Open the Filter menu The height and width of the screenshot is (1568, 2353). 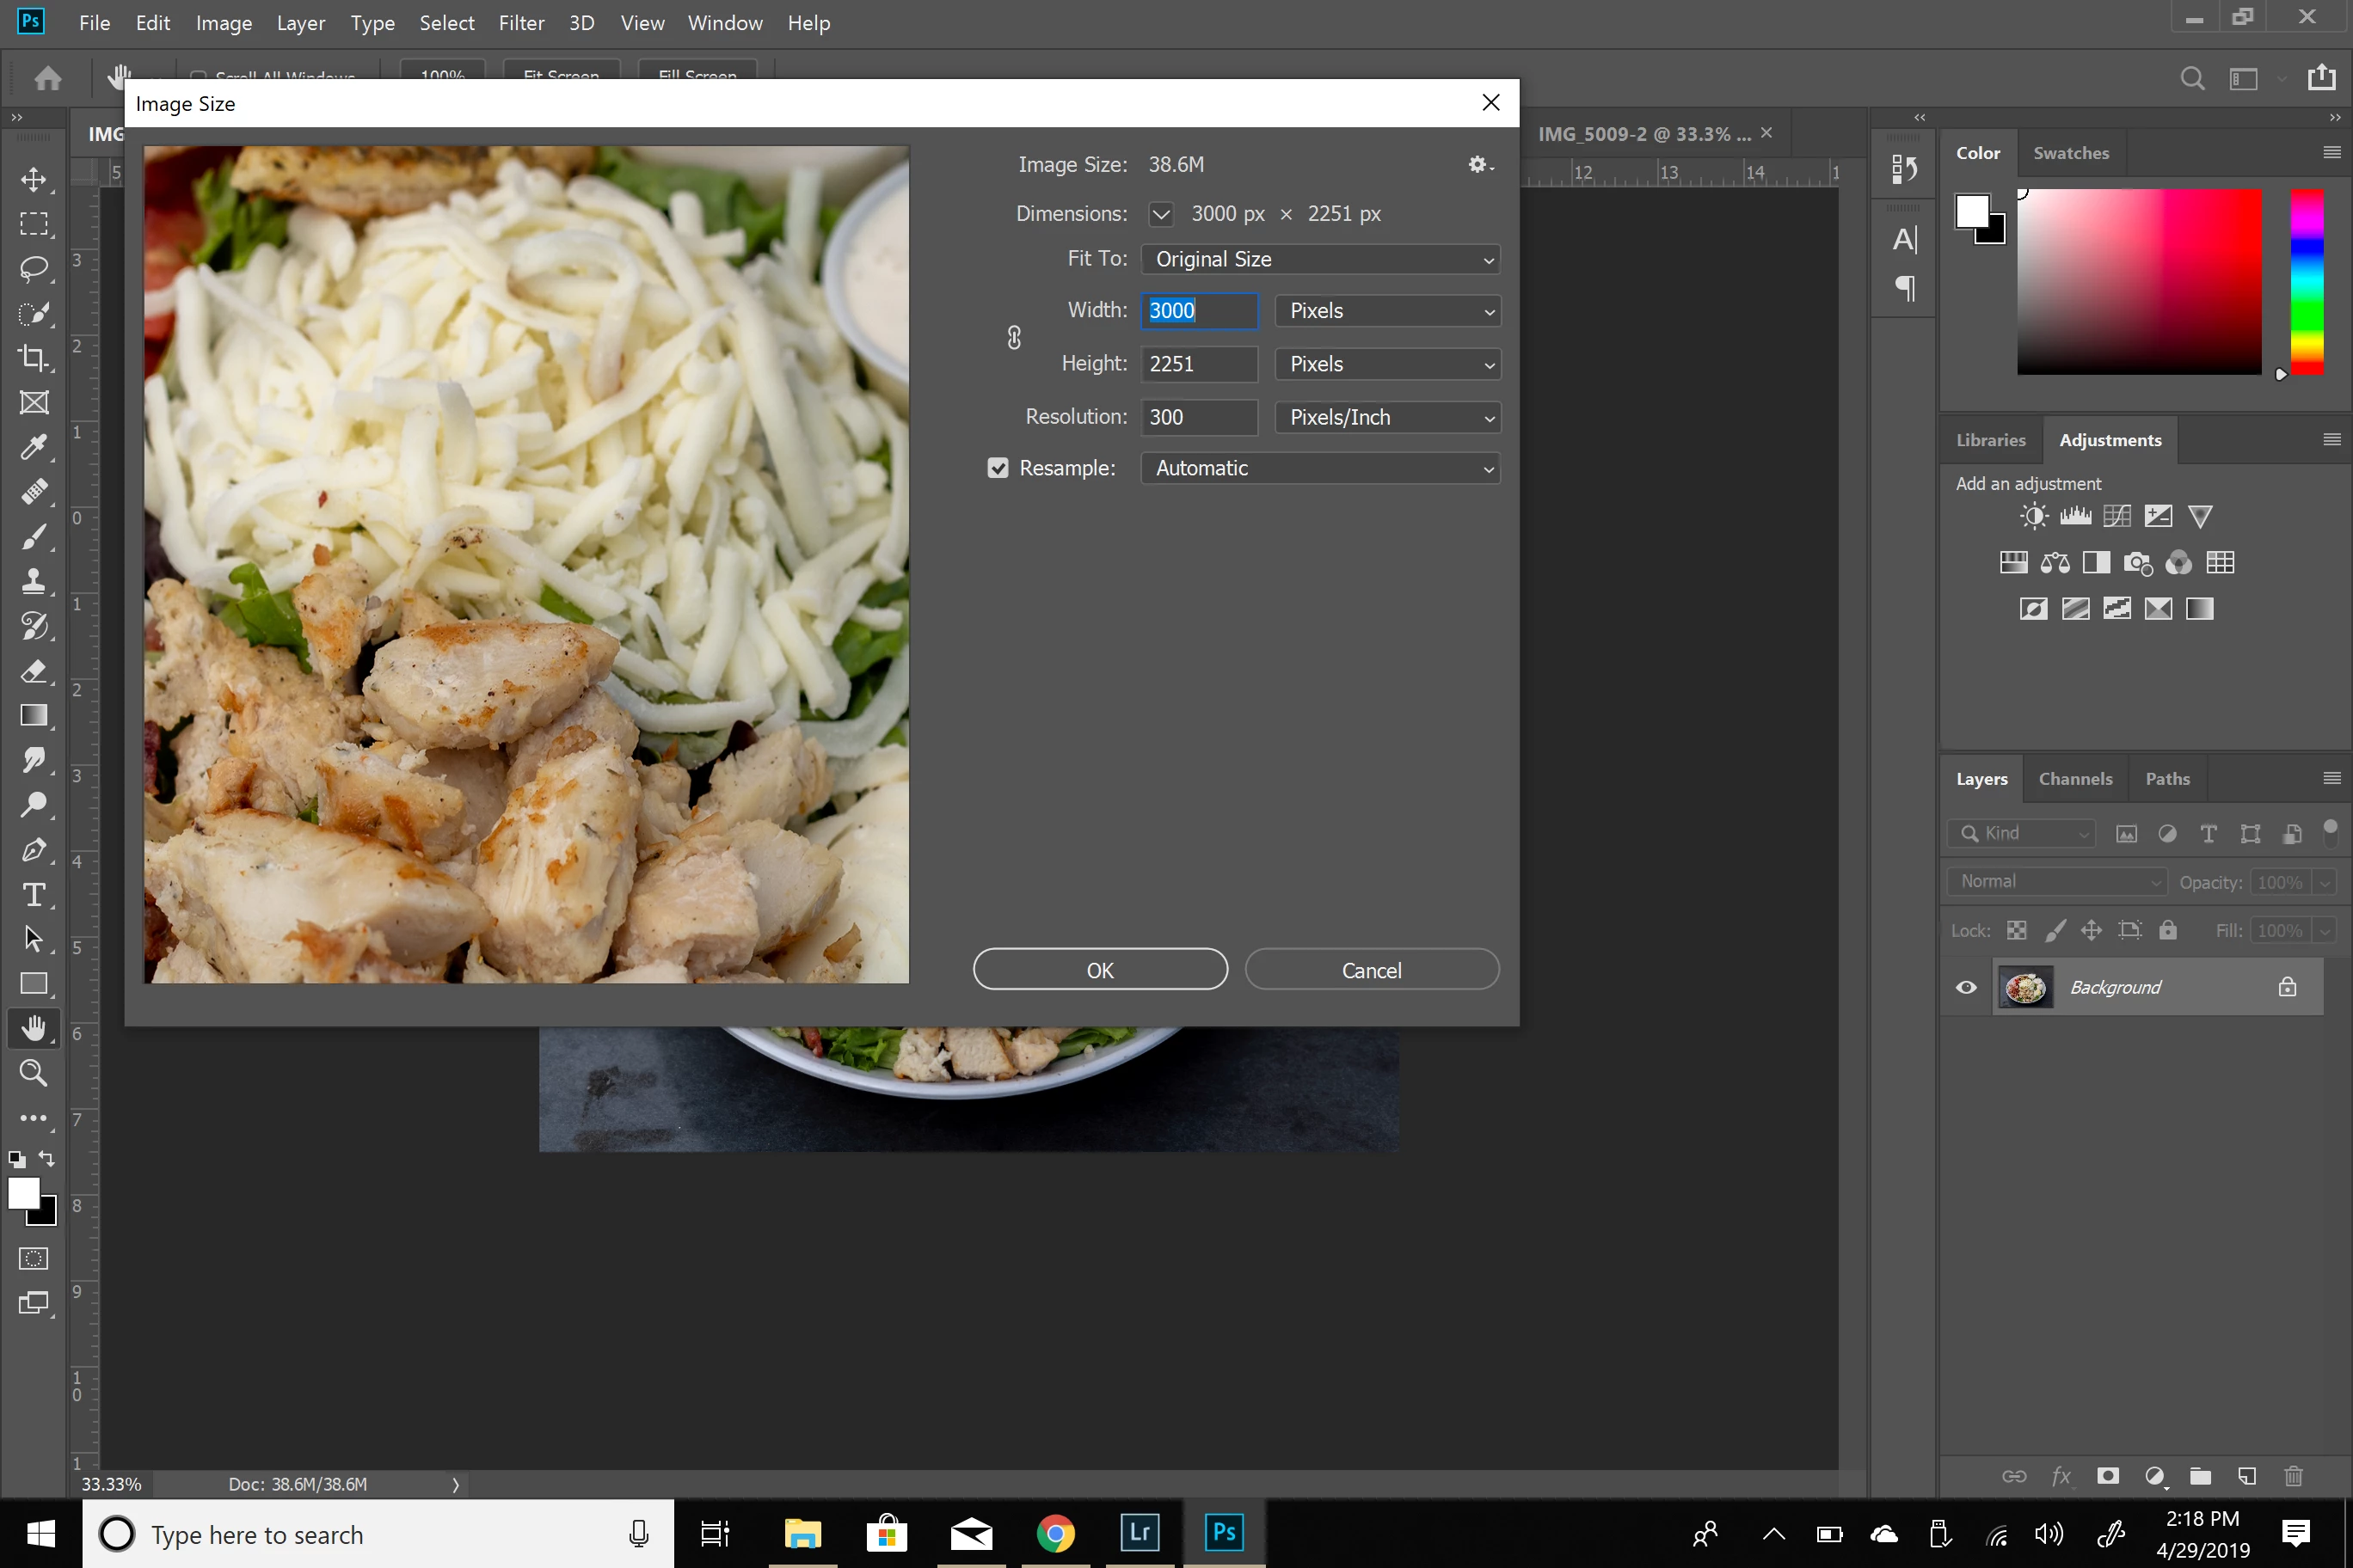[x=521, y=22]
